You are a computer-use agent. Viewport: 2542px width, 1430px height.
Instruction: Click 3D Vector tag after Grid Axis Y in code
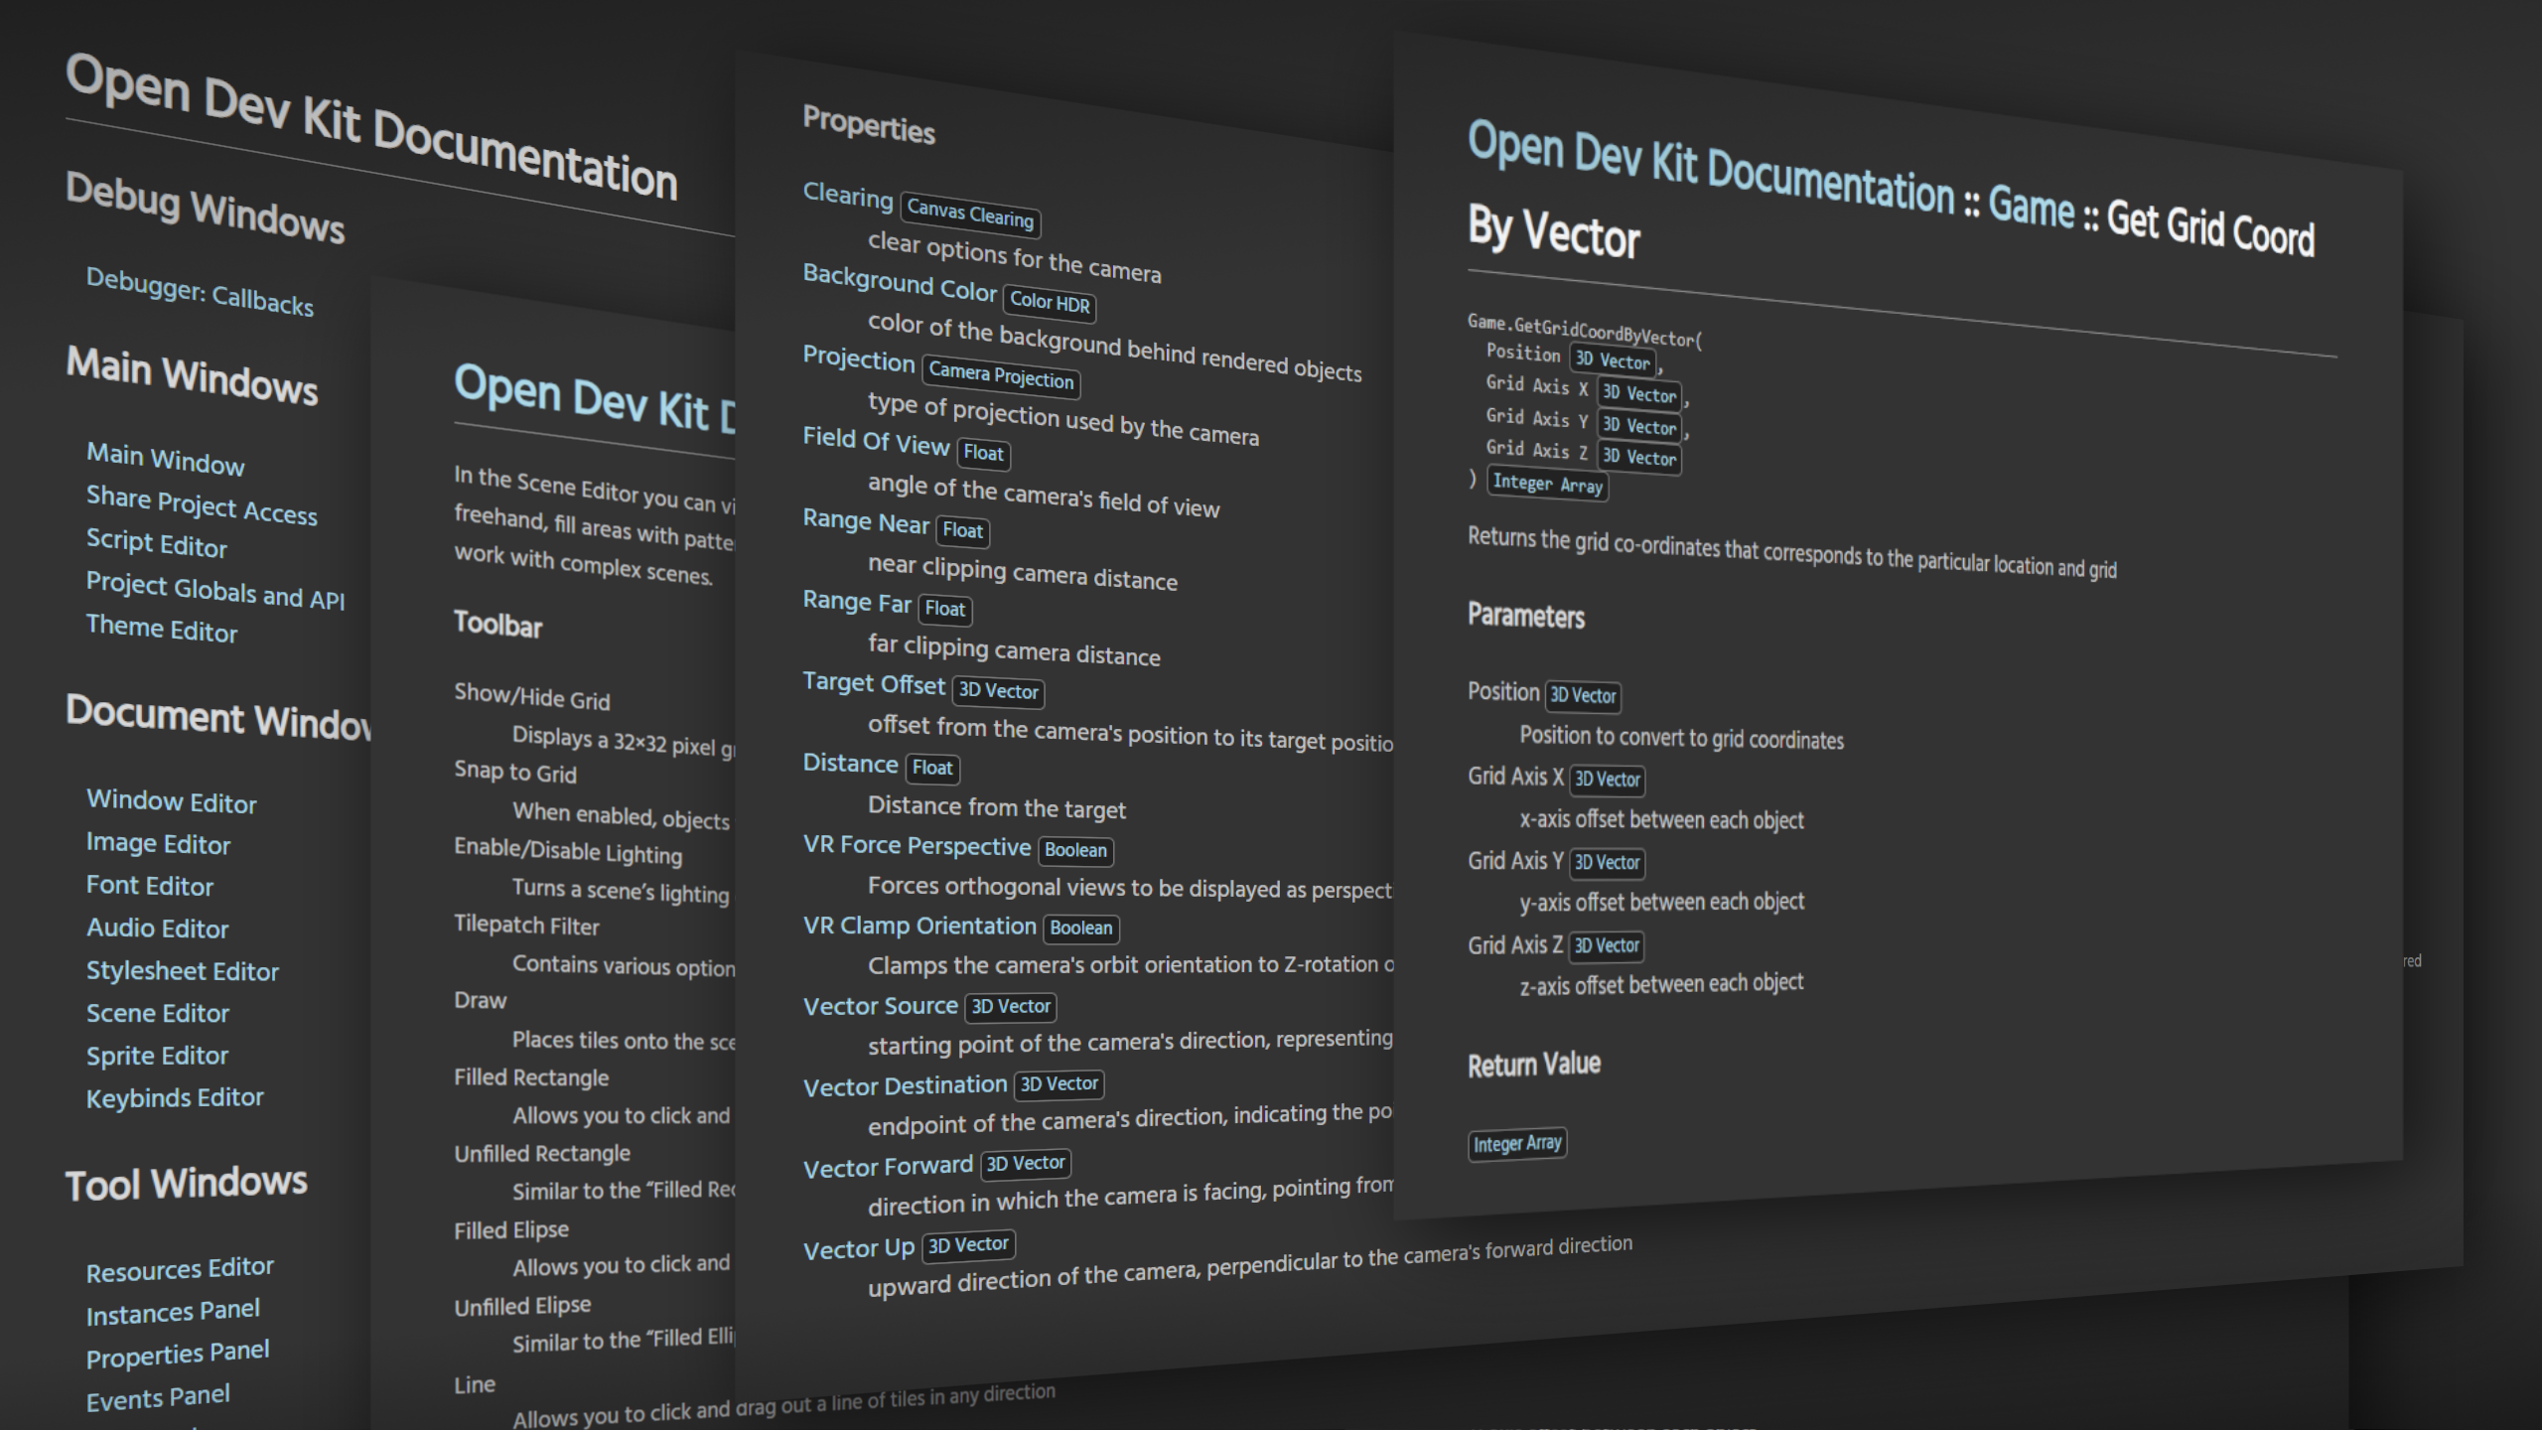click(x=1638, y=426)
